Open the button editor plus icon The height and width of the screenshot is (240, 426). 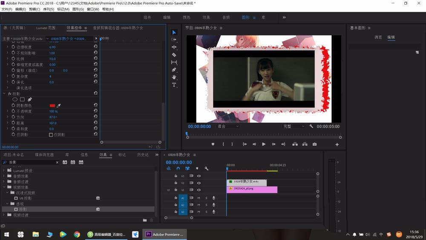(337, 145)
